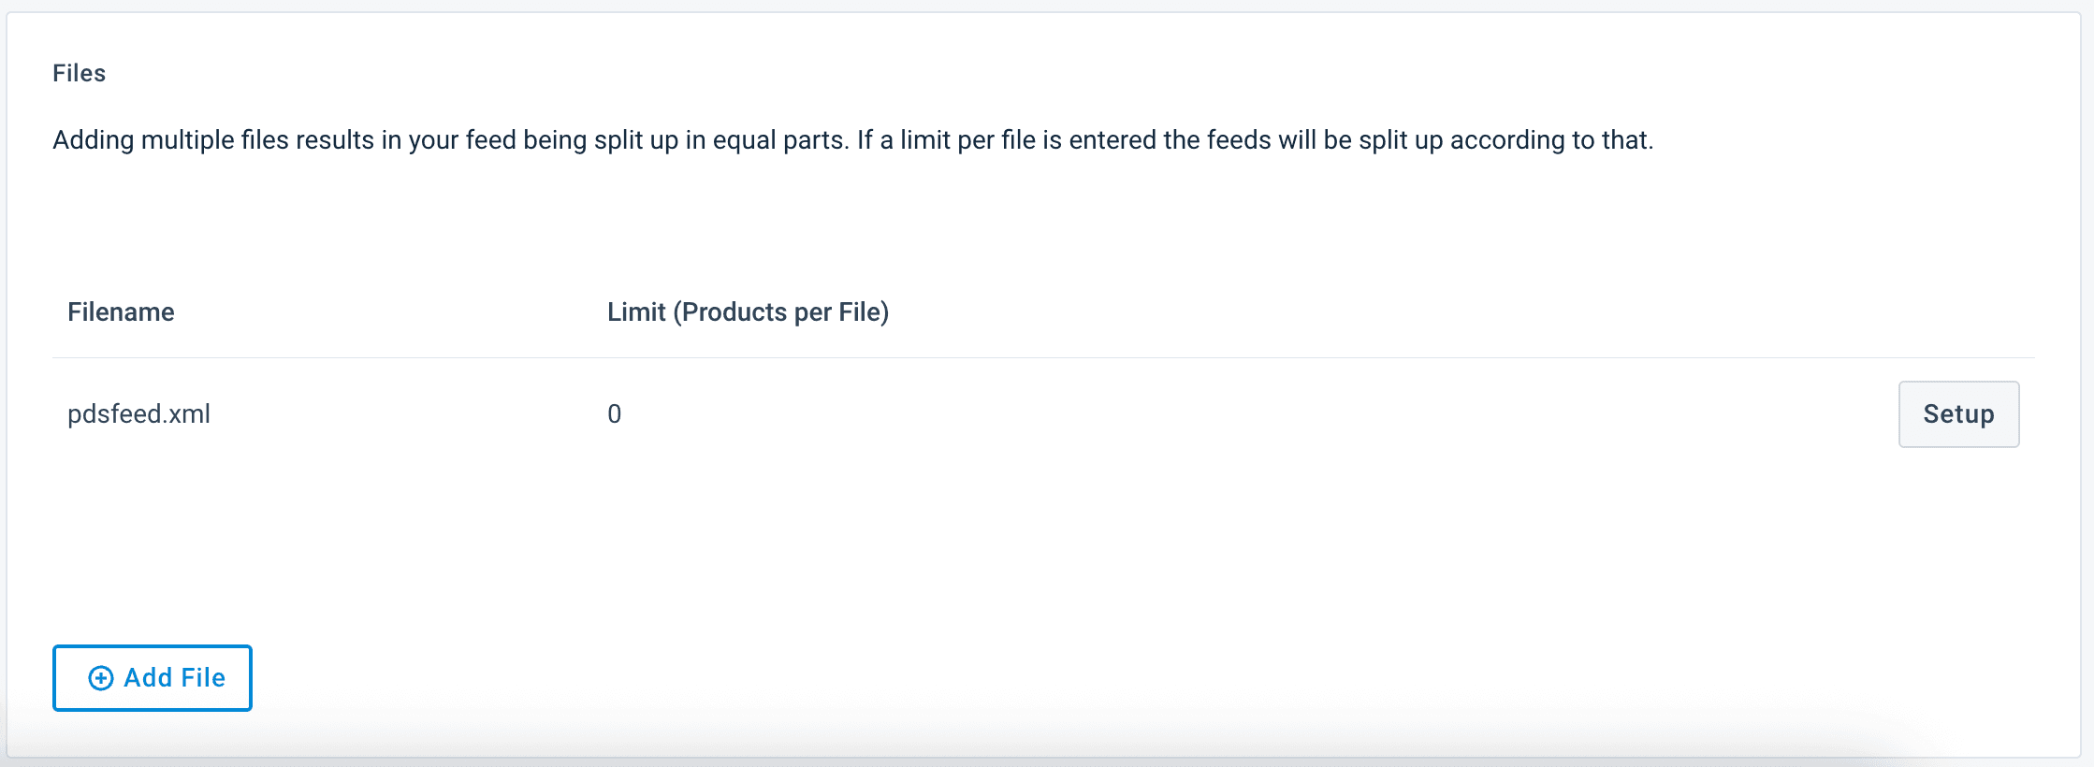Image resolution: width=2094 pixels, height=767 pixels.
Task: Click the limit value 0 for pdsfeed.xml
Action: [x=615, y=414]
